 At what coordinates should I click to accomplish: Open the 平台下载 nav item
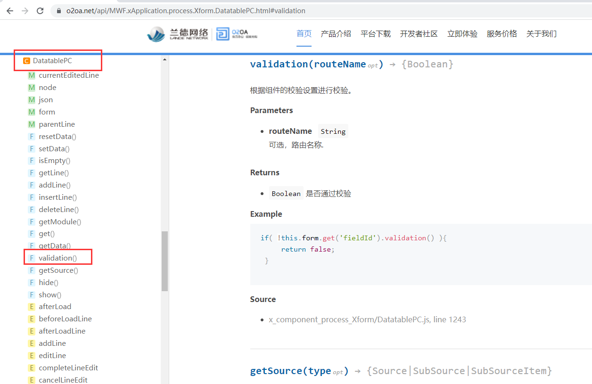coord(376,33)
